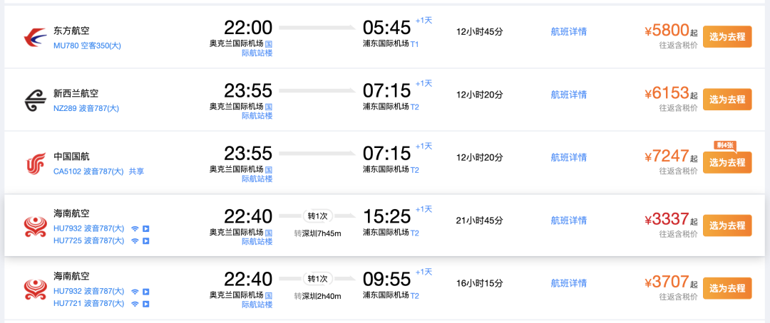
Task: Select the ¥7247 Air China flight as outbound
Action: coord(727,162)
